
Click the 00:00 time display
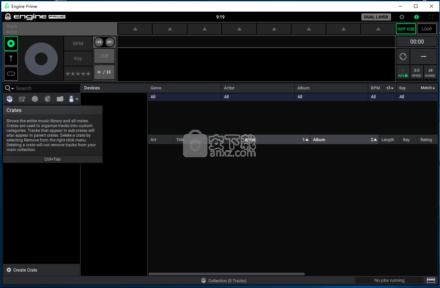[x=417, y=41]
